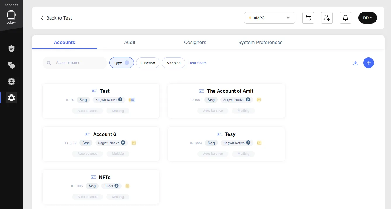
Task: Open the shield security icon in sidebar
Action: tap(11, 49)
